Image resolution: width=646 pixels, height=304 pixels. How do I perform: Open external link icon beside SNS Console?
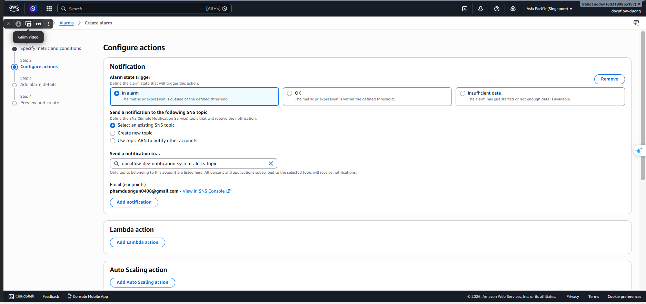click(228, 191)
